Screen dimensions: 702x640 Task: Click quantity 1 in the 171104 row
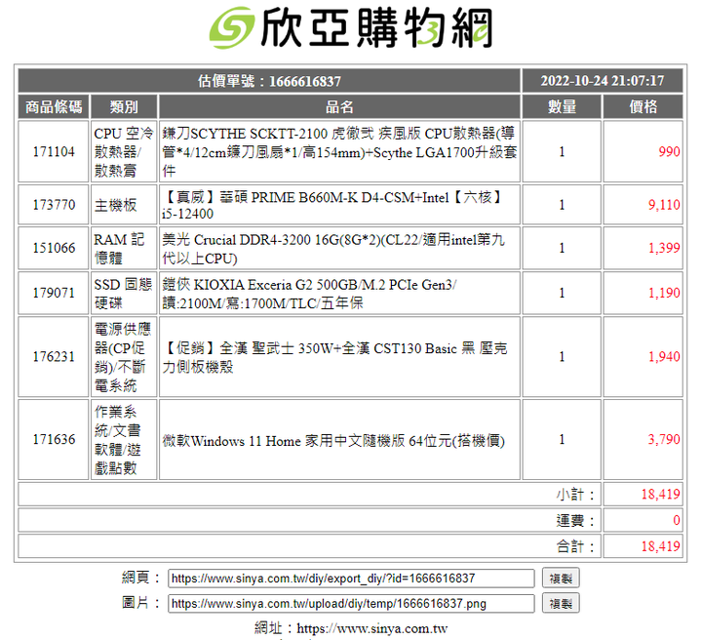pyautogui.click(x=562, y=151)
